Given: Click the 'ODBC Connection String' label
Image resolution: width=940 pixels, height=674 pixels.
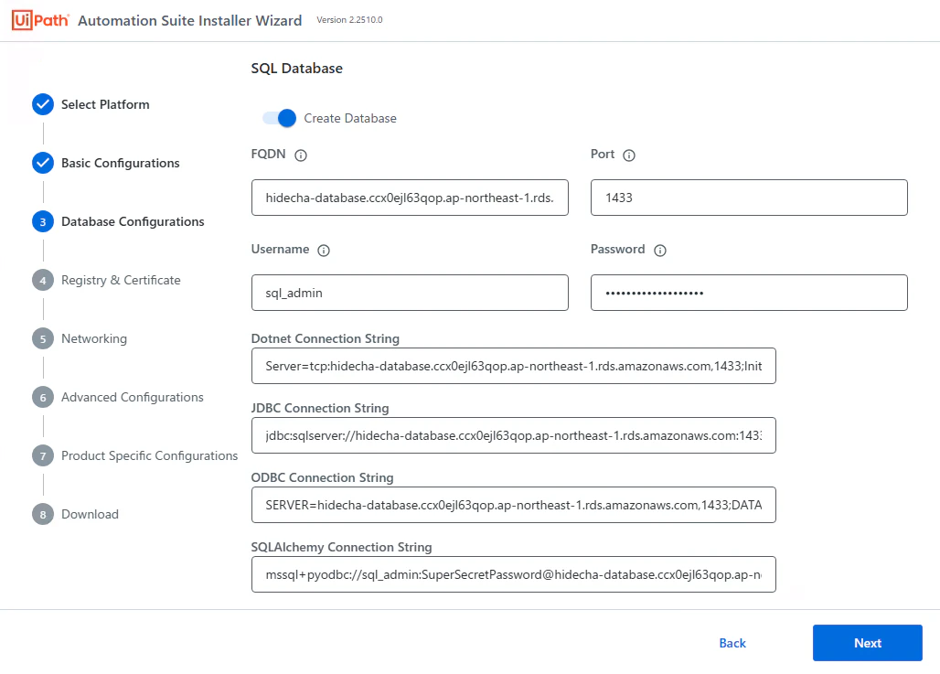Looking at the screenshot, I should pos(323,478).
